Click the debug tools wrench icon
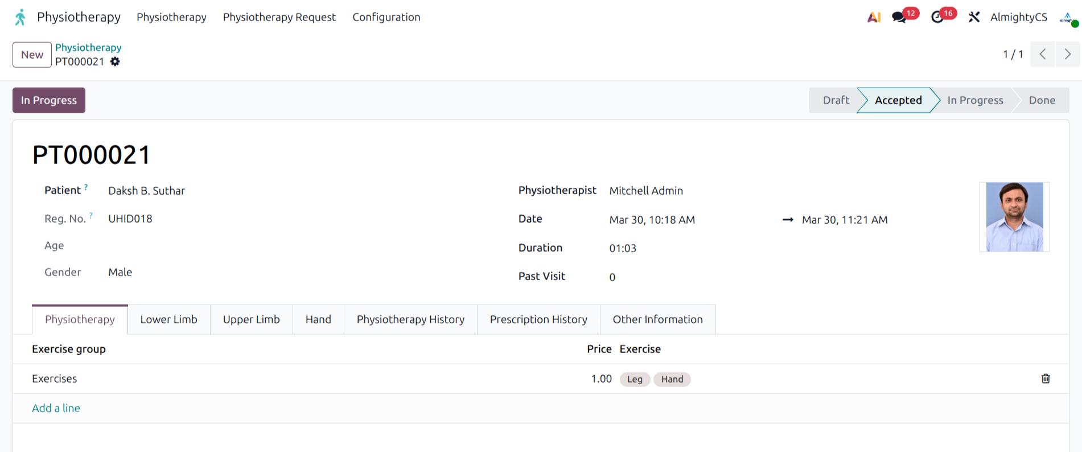1082x452 pixels. click(x=974, y=18)
